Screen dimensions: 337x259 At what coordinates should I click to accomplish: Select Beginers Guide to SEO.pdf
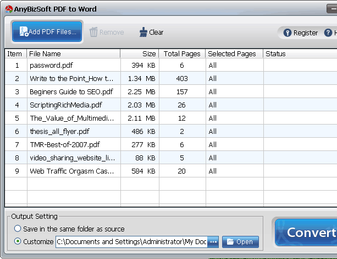point(71,92)
